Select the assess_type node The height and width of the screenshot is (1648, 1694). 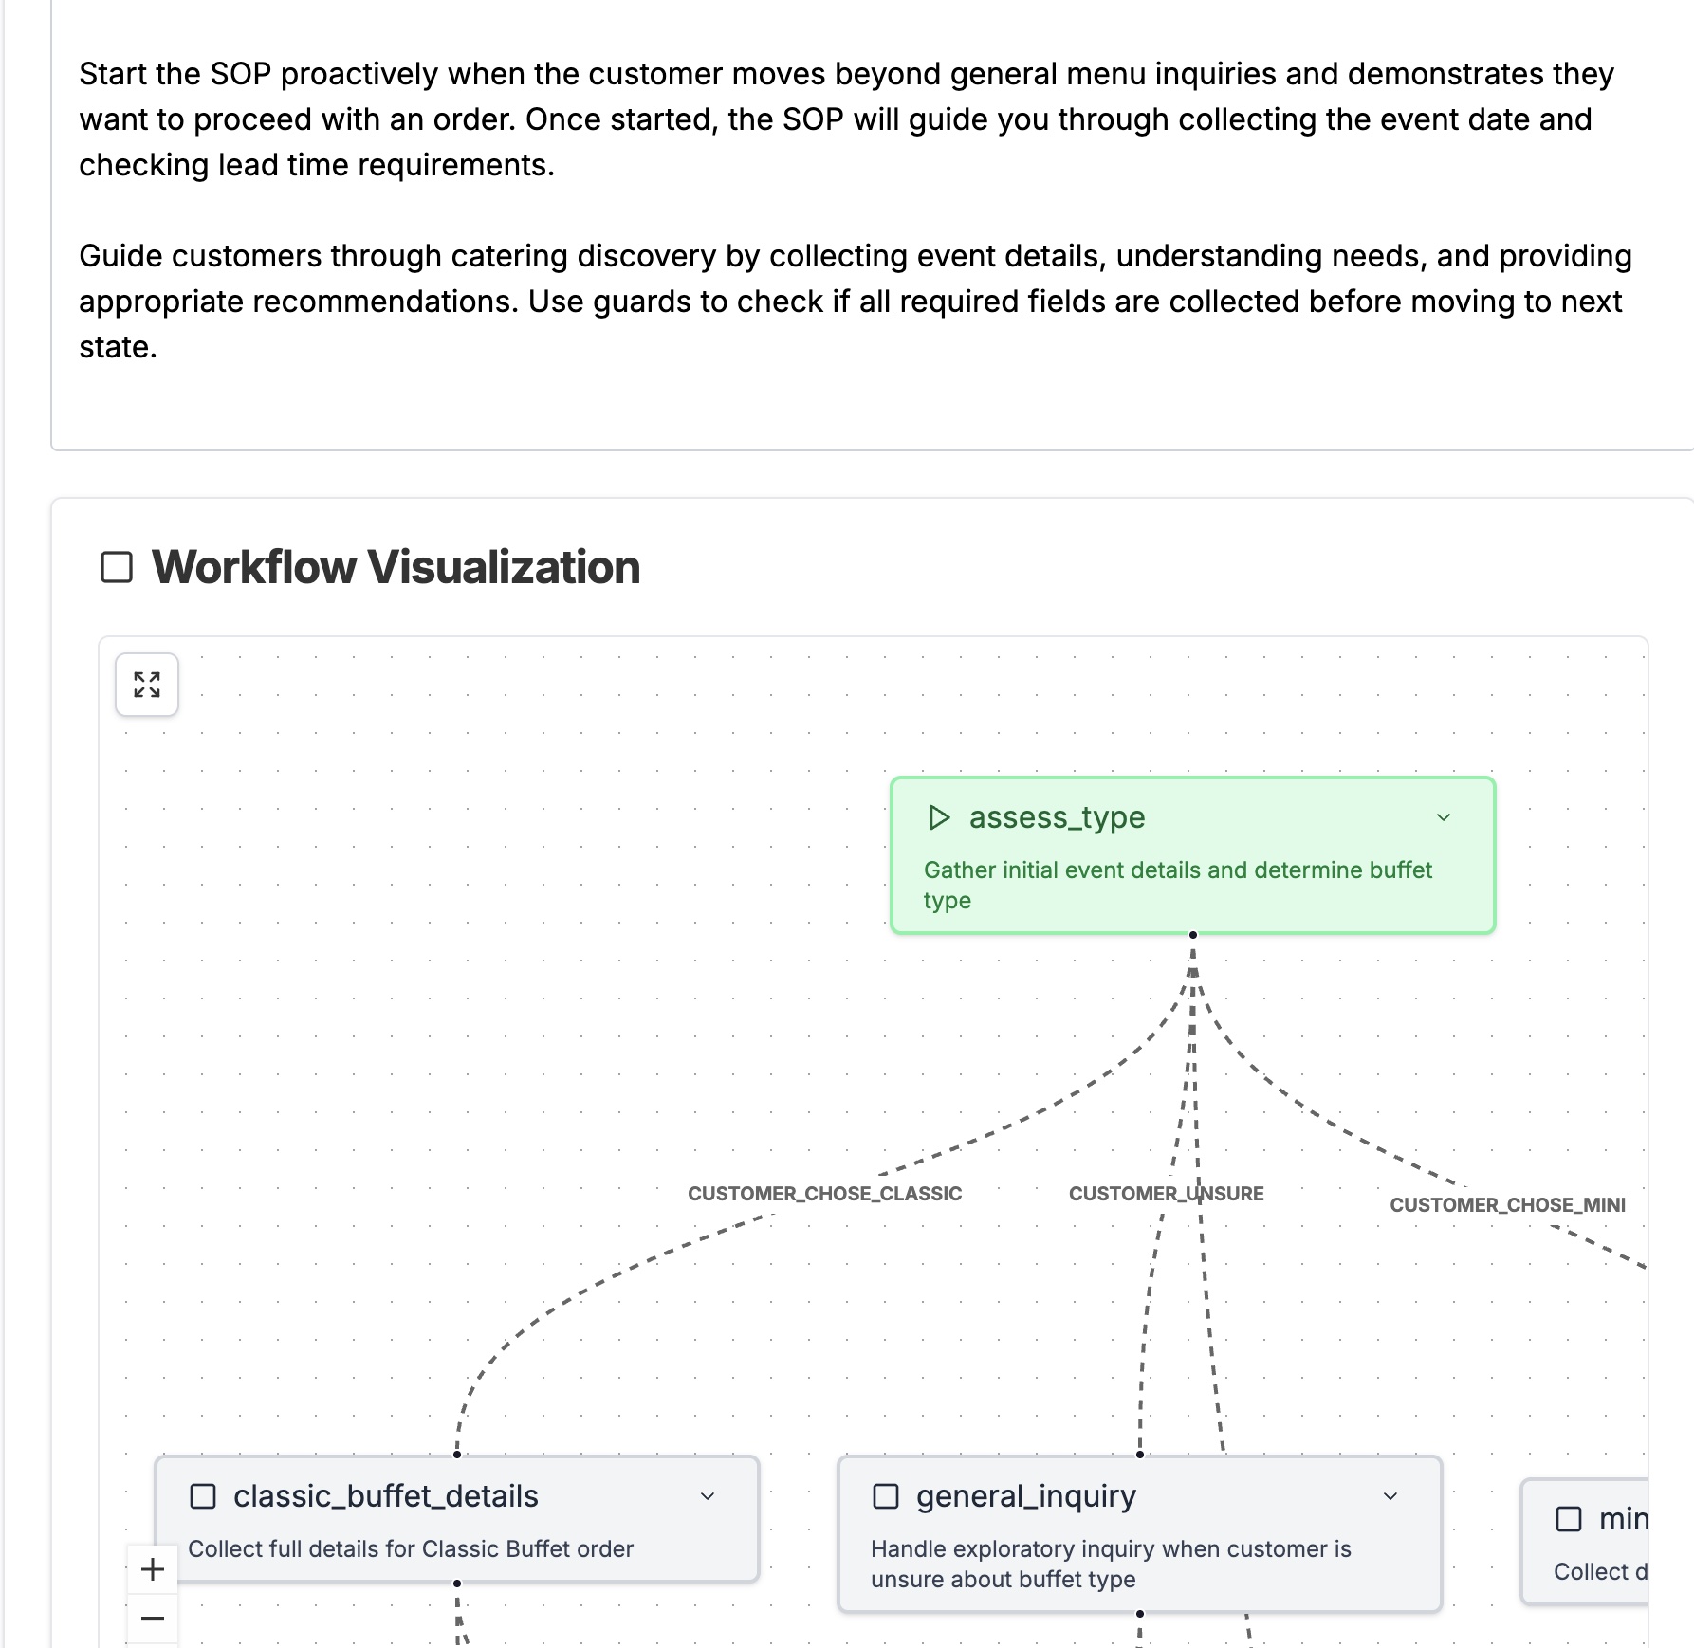click(x=1191, y=855)
